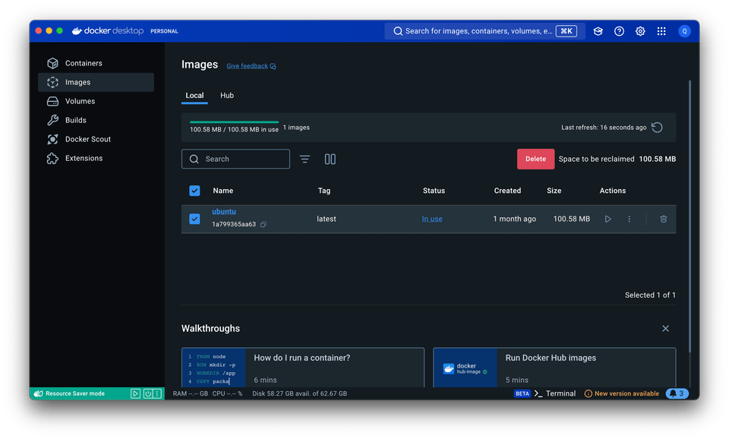Switch to the Hub tab

tap(227, 96)
